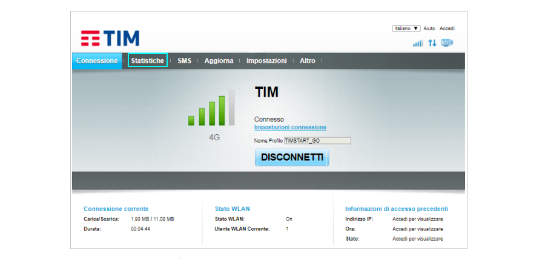This screenshot has height=272, width=545.
Task: Click the Connesso status text
Action: (x=269, y=119)
